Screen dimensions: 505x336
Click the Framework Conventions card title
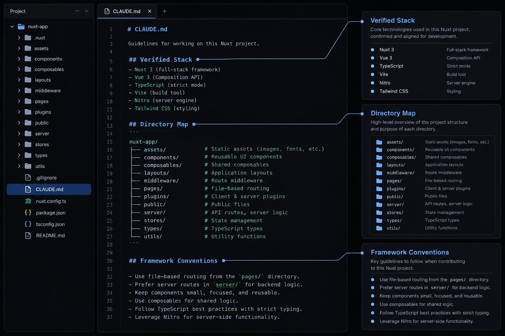[x=410, y=252]
